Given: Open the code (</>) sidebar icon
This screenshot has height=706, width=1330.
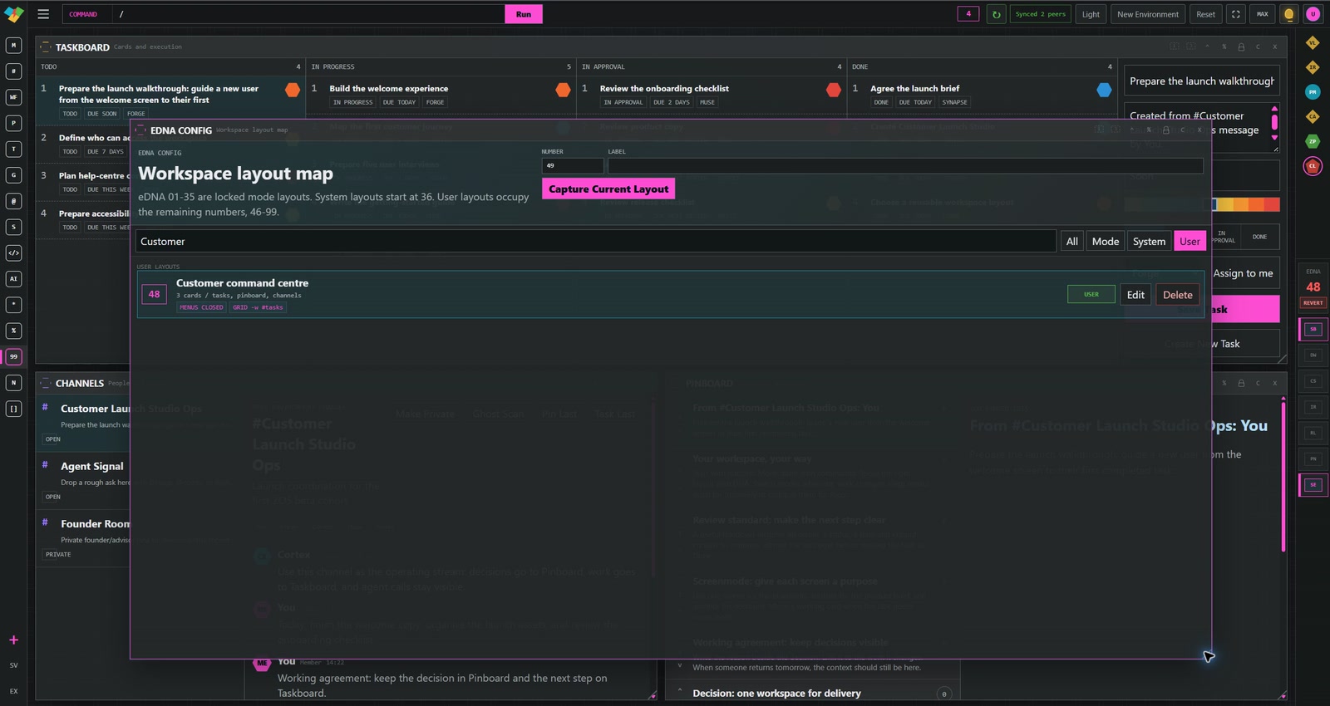Looking at the screenshot, I should pos(13,252).
